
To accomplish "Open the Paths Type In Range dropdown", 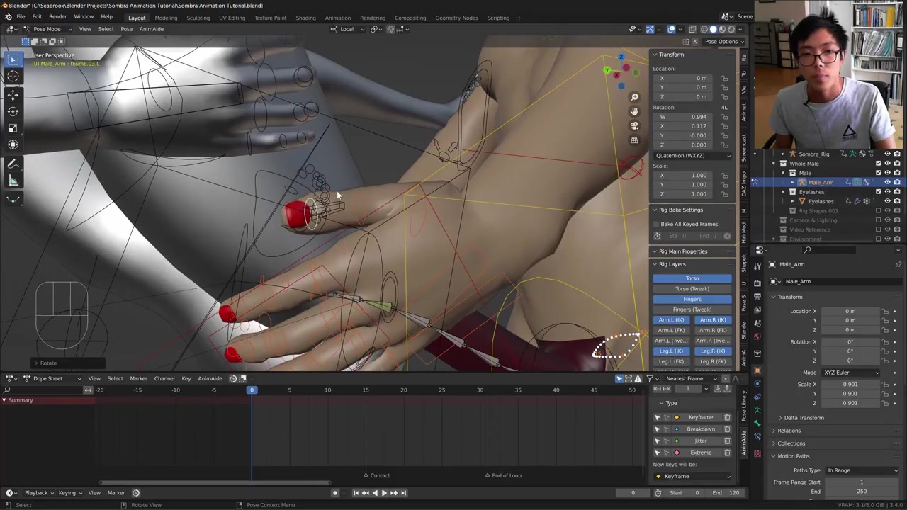I will click(861, 470).
